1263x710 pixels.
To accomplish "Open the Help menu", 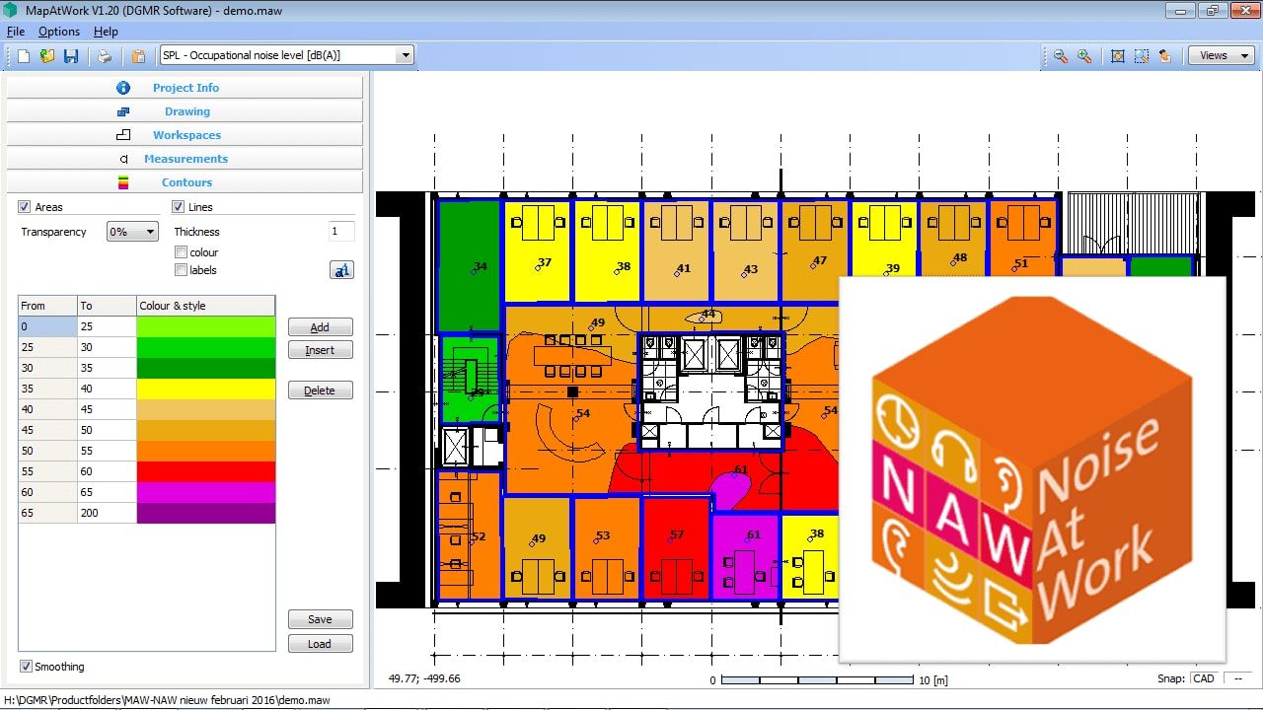I will tap(106, 32).
